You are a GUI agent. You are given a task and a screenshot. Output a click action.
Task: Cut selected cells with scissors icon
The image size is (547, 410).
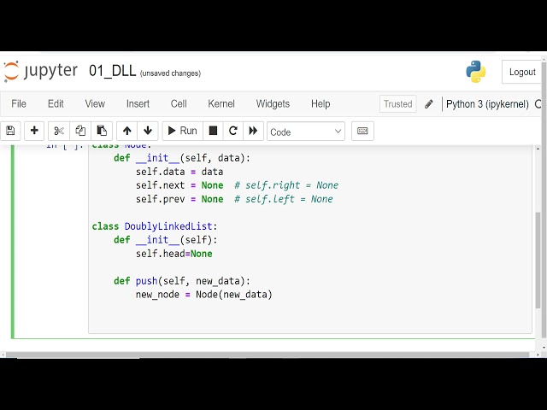pyautogui.click(x=59, y=131)
